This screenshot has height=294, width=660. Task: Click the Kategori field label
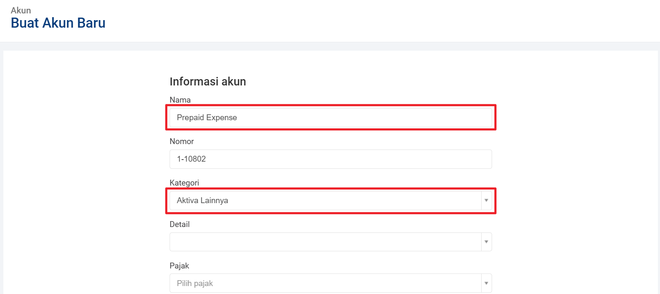point(184,183)
